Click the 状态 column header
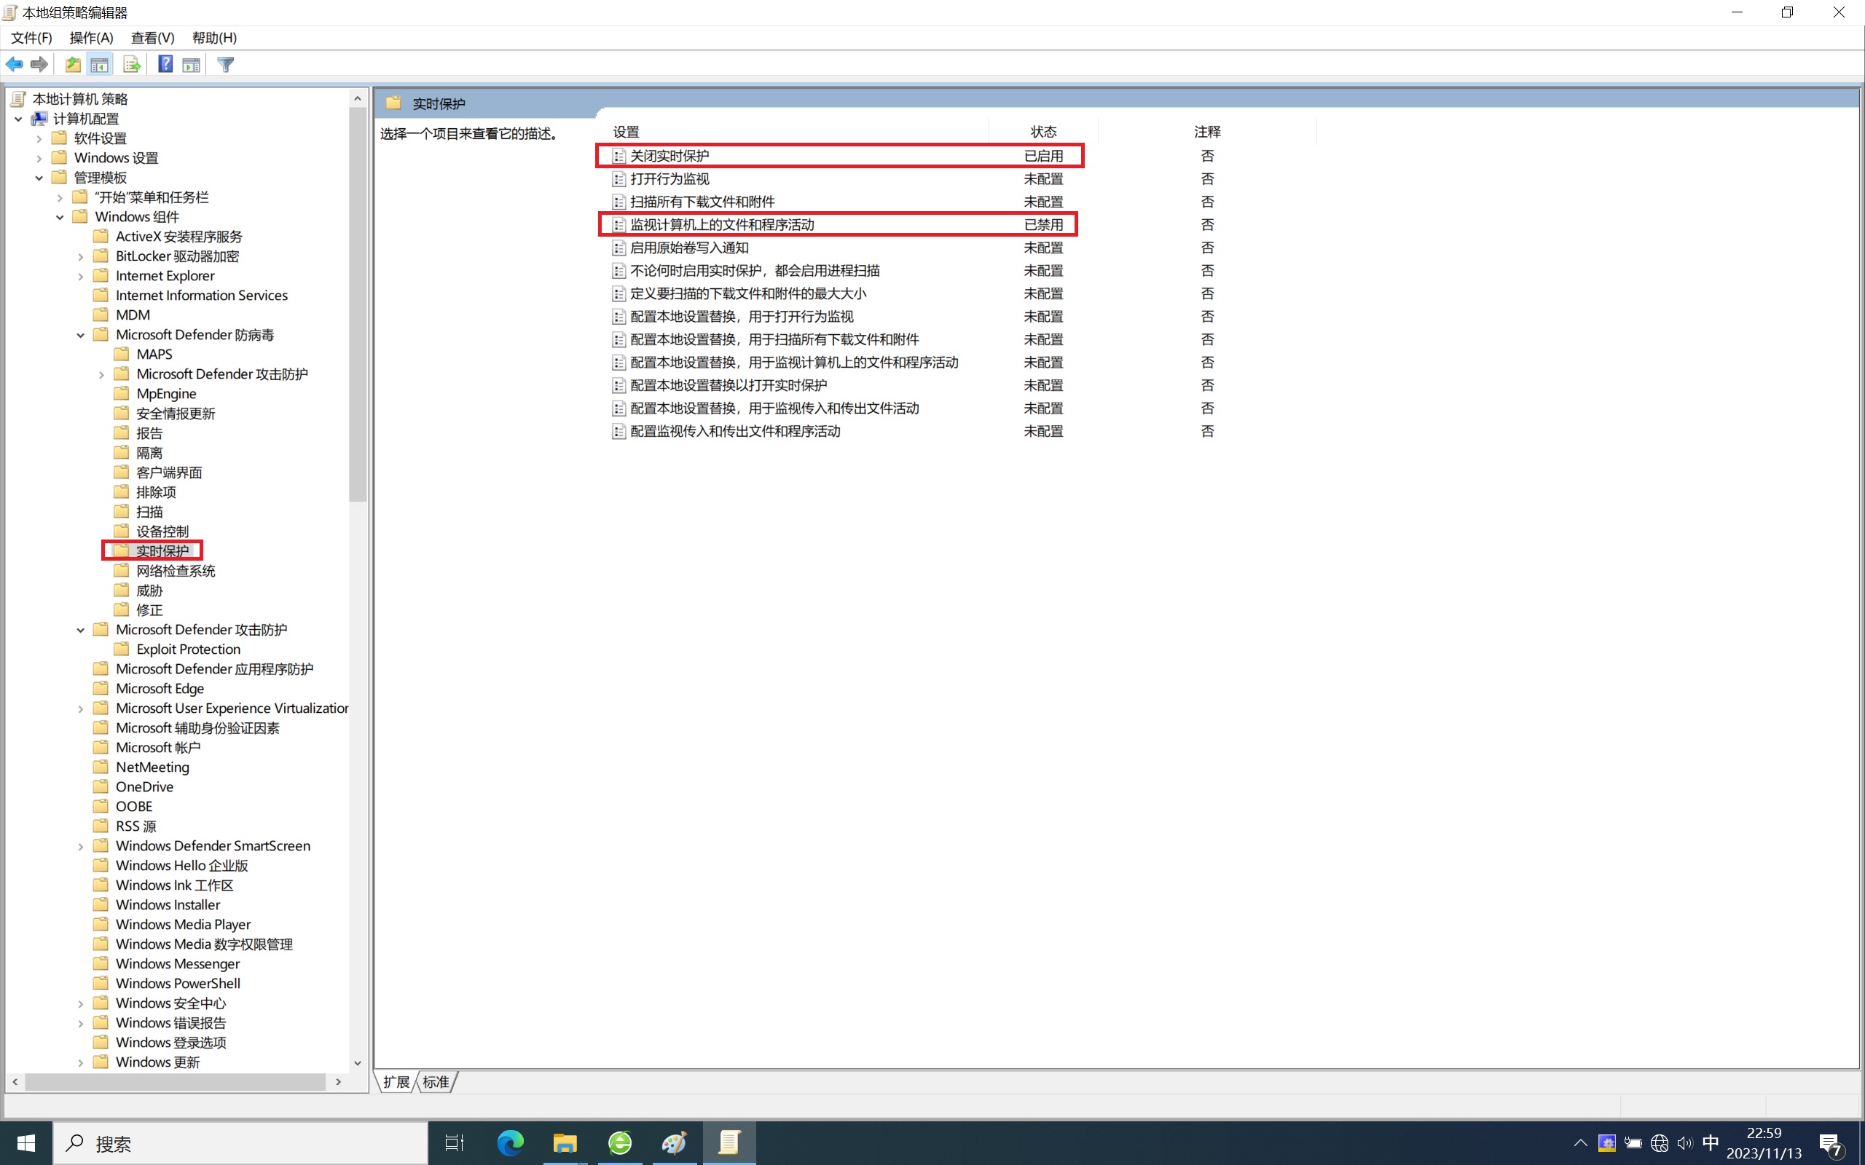 click(1043, 132)
